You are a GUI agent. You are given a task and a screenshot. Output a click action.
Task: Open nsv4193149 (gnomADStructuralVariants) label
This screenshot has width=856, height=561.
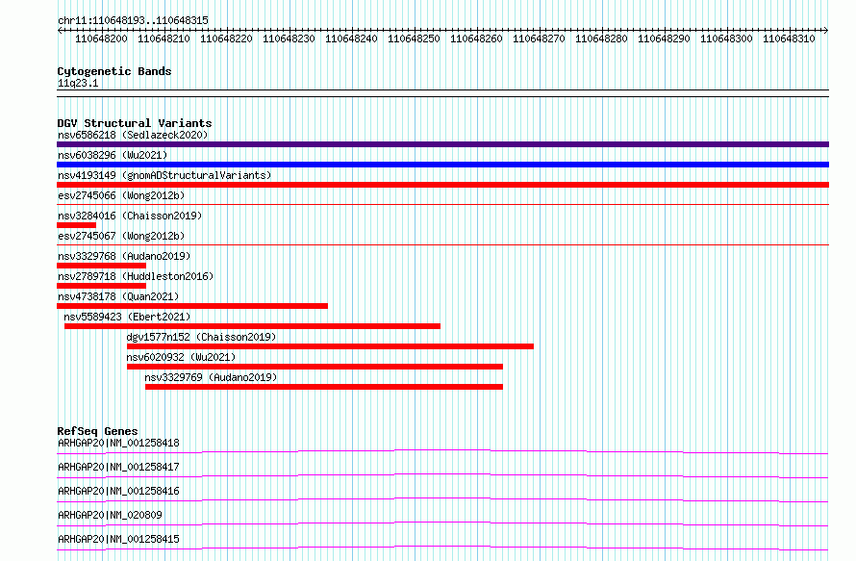point(164,175)
